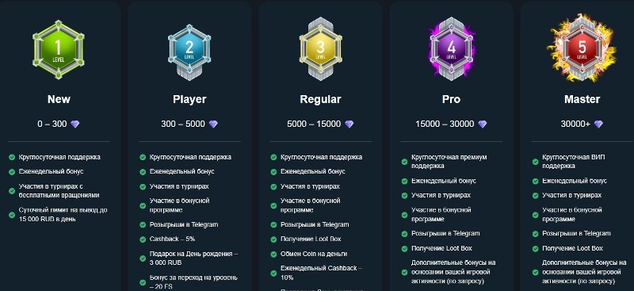Screen dimensions: 634x291
Task: Click the Pro level title
Action: [x=451, y=99]
